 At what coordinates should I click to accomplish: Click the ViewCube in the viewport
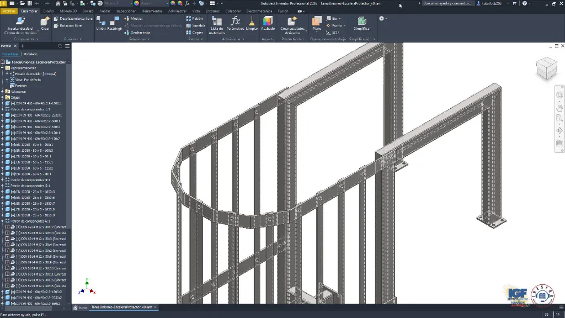point(547,68)
